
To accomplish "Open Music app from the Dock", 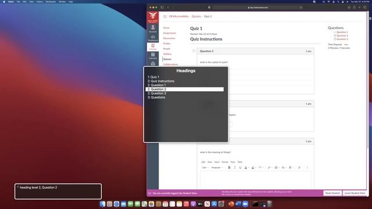I will 186,204.
